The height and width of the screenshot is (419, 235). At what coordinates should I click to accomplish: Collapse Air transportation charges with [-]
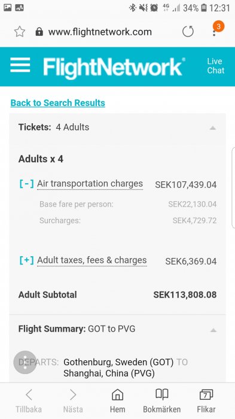coord(27,184)
